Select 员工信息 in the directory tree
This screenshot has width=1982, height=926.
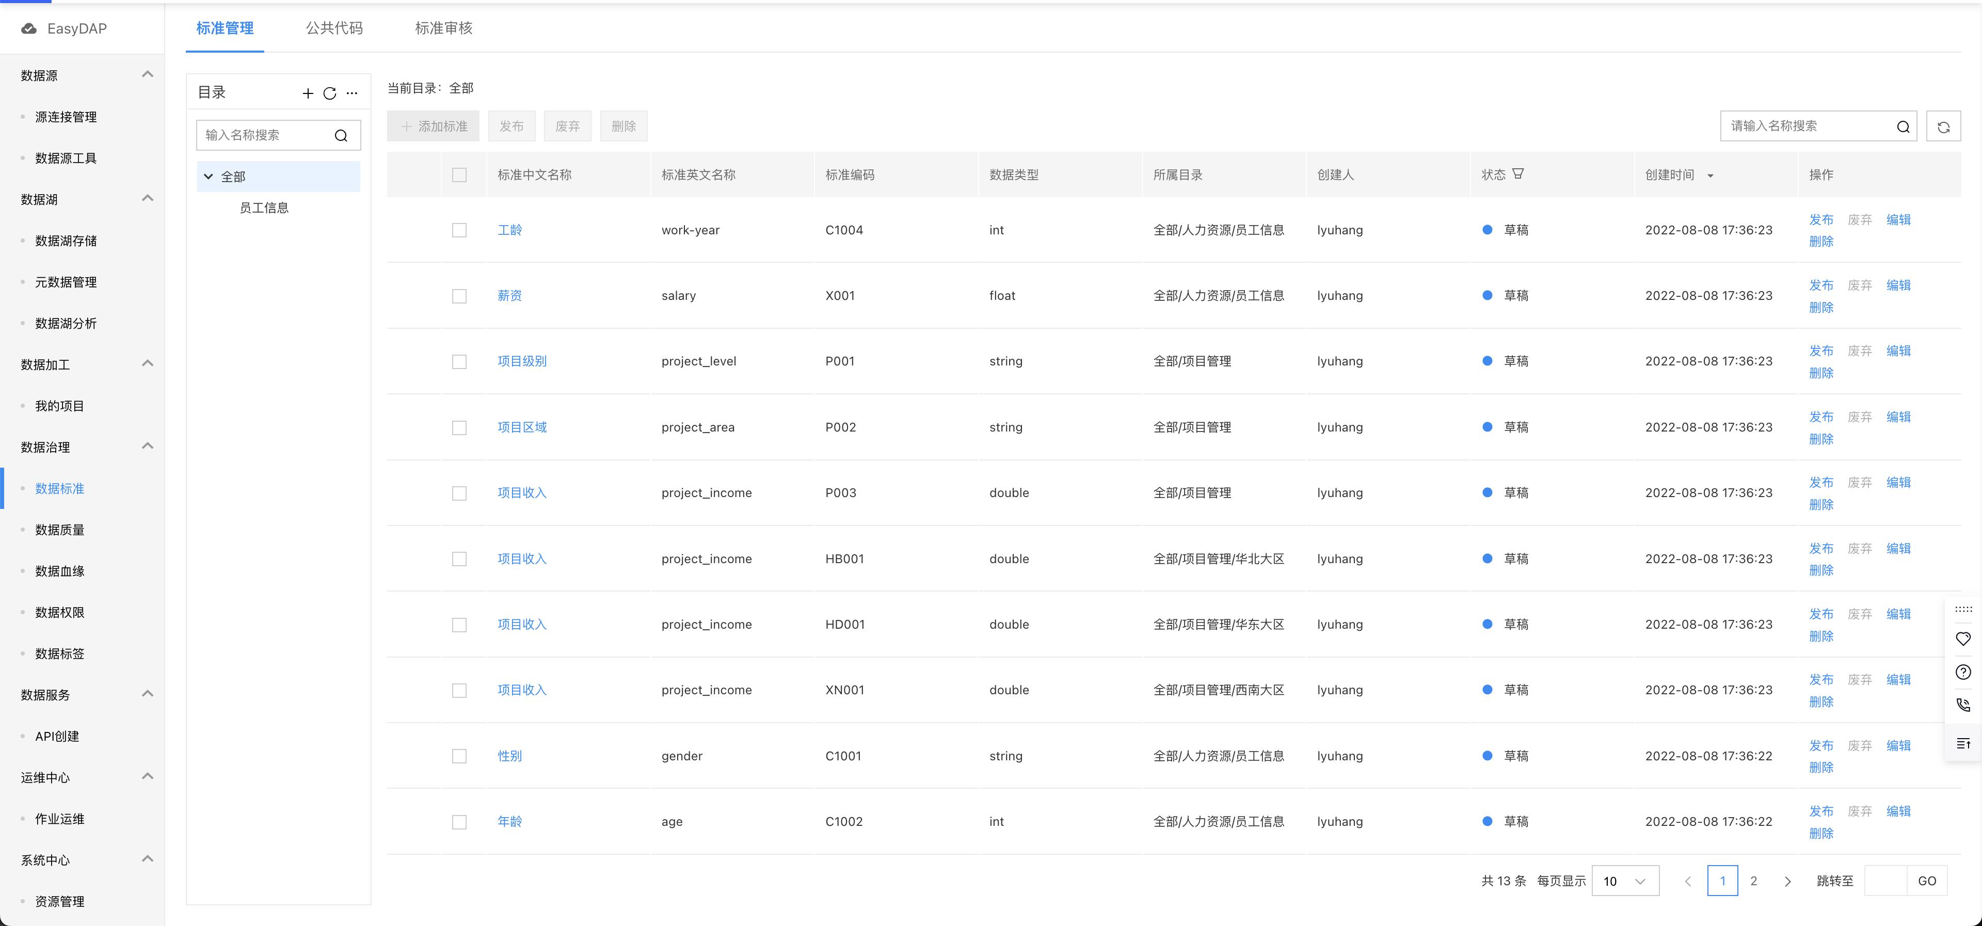point(264,208)
